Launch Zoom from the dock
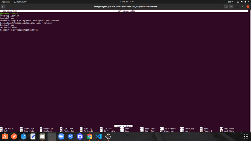This screenshot has height=141, width=251. (61, 137)
